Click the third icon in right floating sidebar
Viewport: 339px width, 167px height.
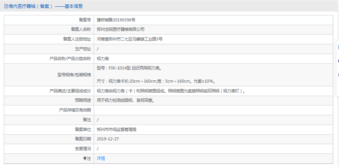[337, 74]
